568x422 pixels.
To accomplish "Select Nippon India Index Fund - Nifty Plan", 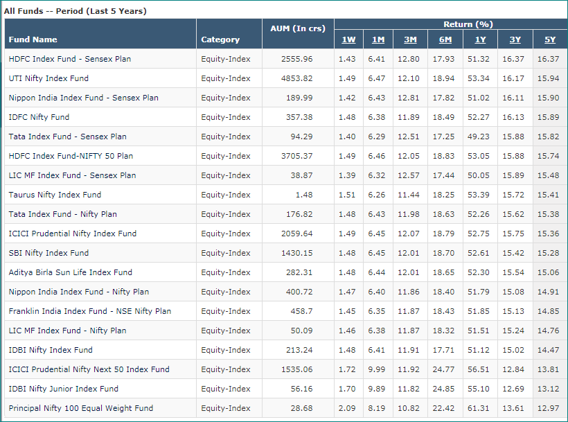I will (x=79, y=292).
